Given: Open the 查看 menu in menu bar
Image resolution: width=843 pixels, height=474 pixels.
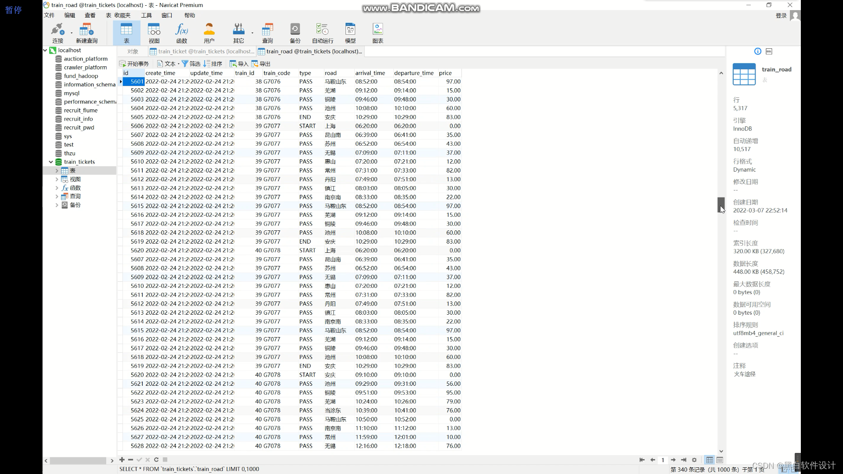Looking at the screenshot, I should tap(90, 15).
